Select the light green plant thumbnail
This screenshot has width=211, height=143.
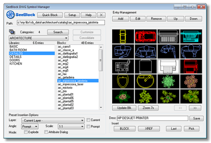click(168, 81)
